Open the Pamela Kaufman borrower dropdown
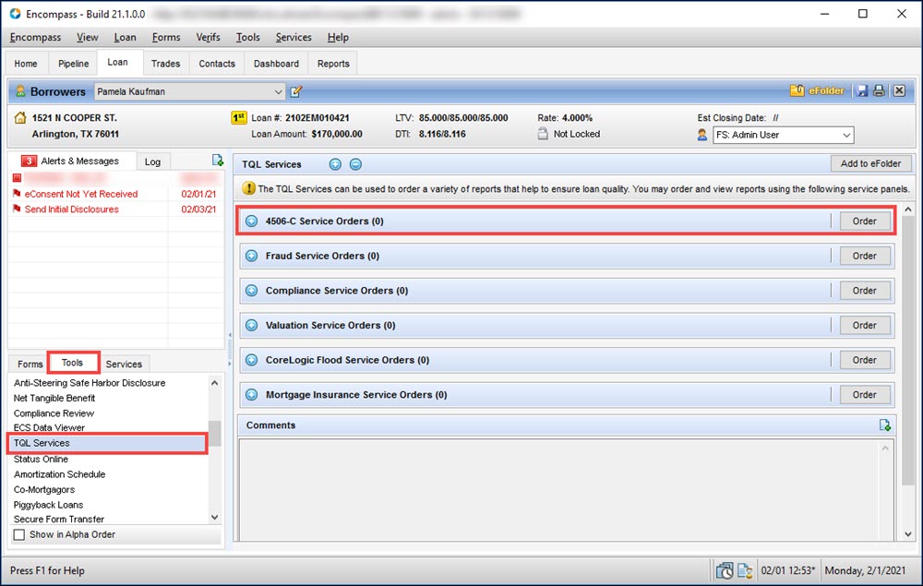This screenshot has width=923, height=586. pos(279,91)
